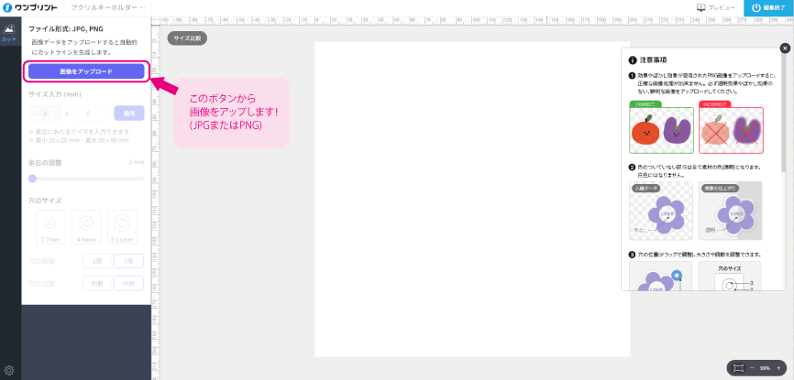
Task: Close the 注意事項 notice panel
Action: click(785, 49)
